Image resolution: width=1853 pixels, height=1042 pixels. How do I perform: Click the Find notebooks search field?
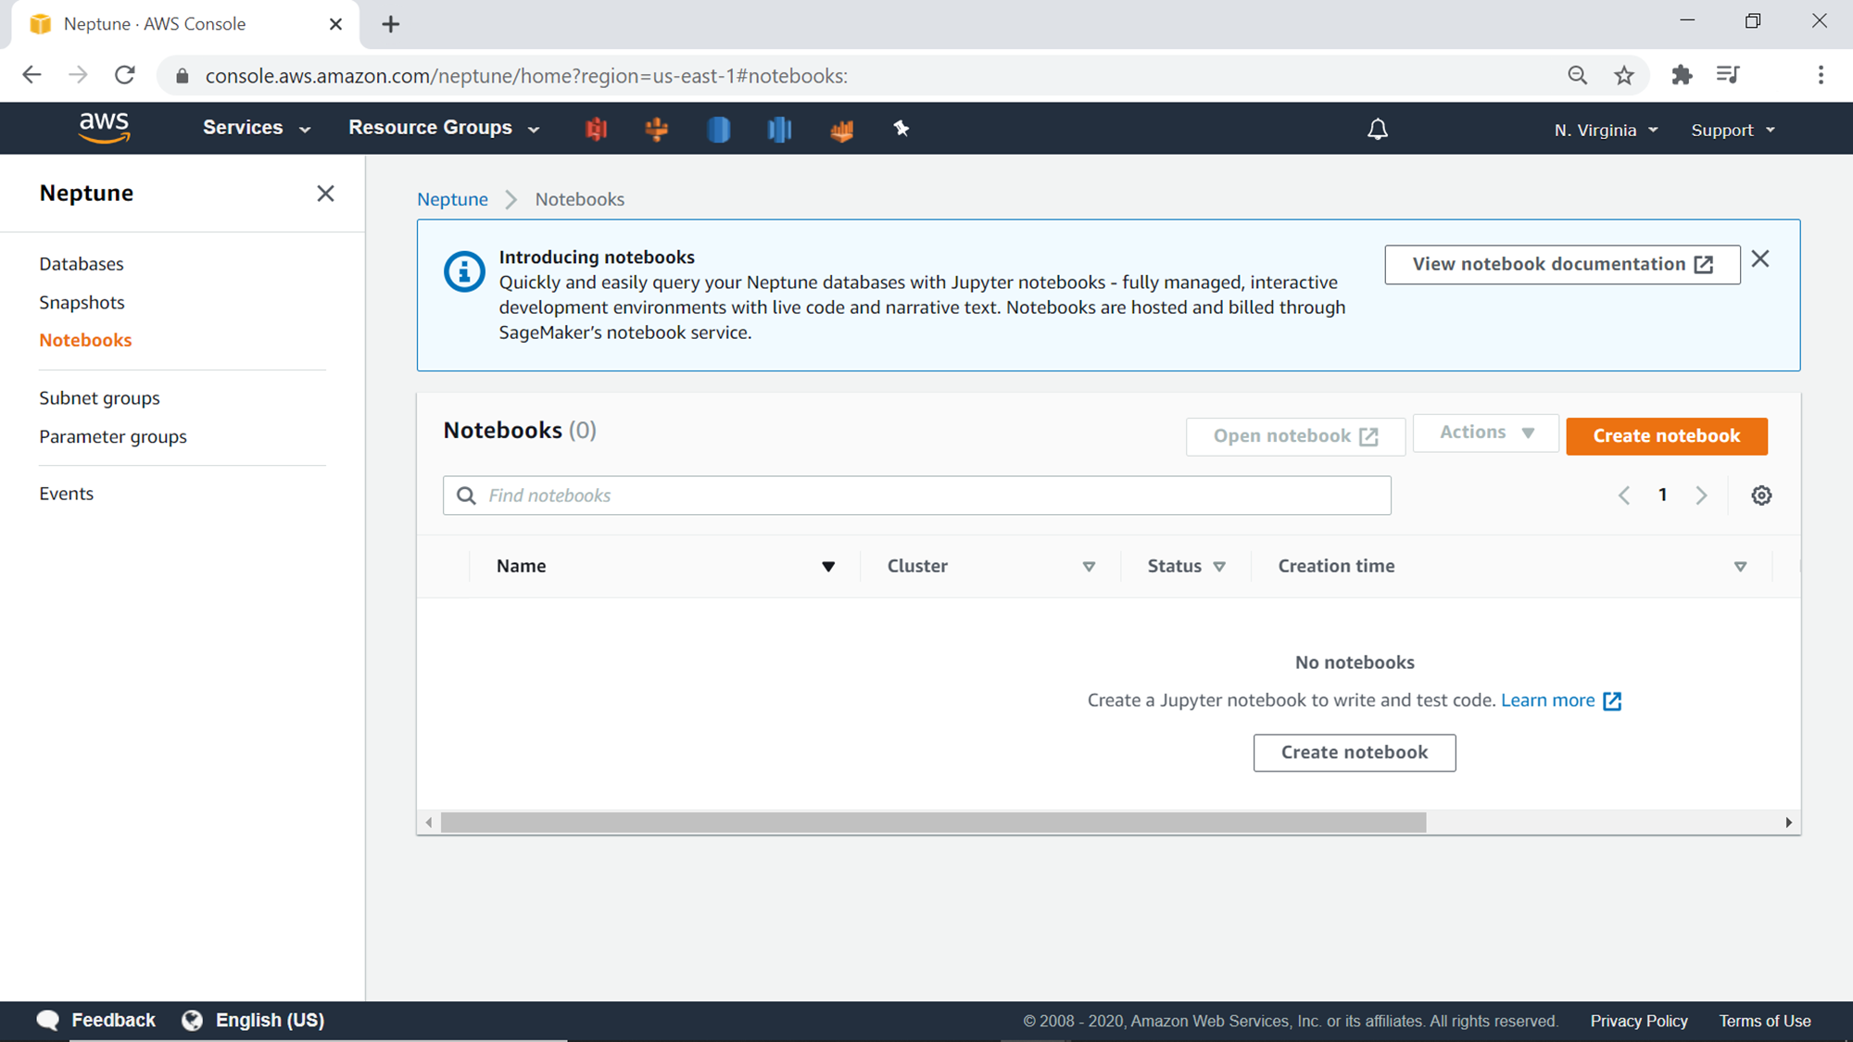[917, 496]
